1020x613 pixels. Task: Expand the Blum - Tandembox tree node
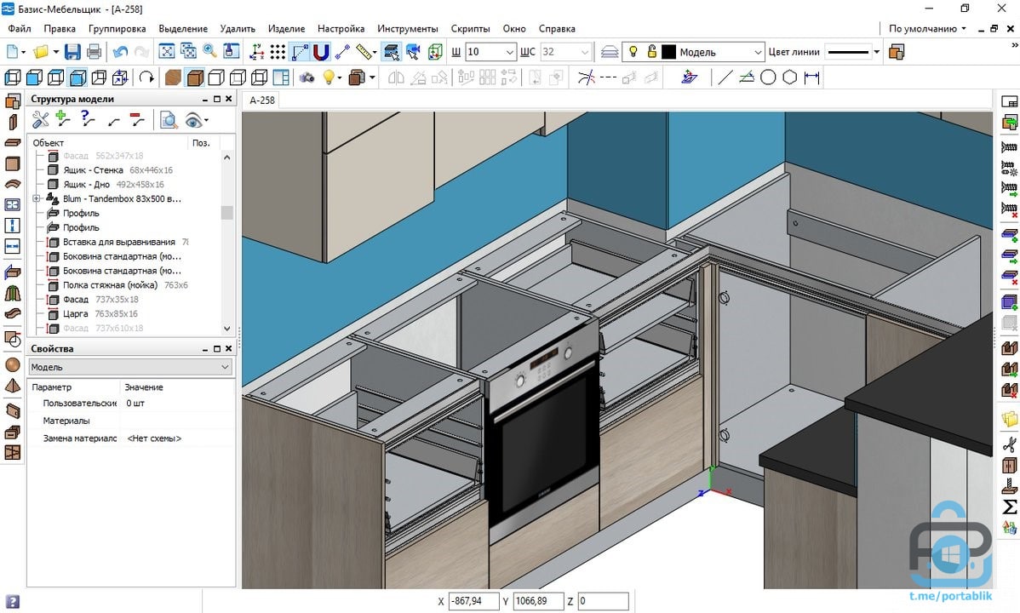37,199
